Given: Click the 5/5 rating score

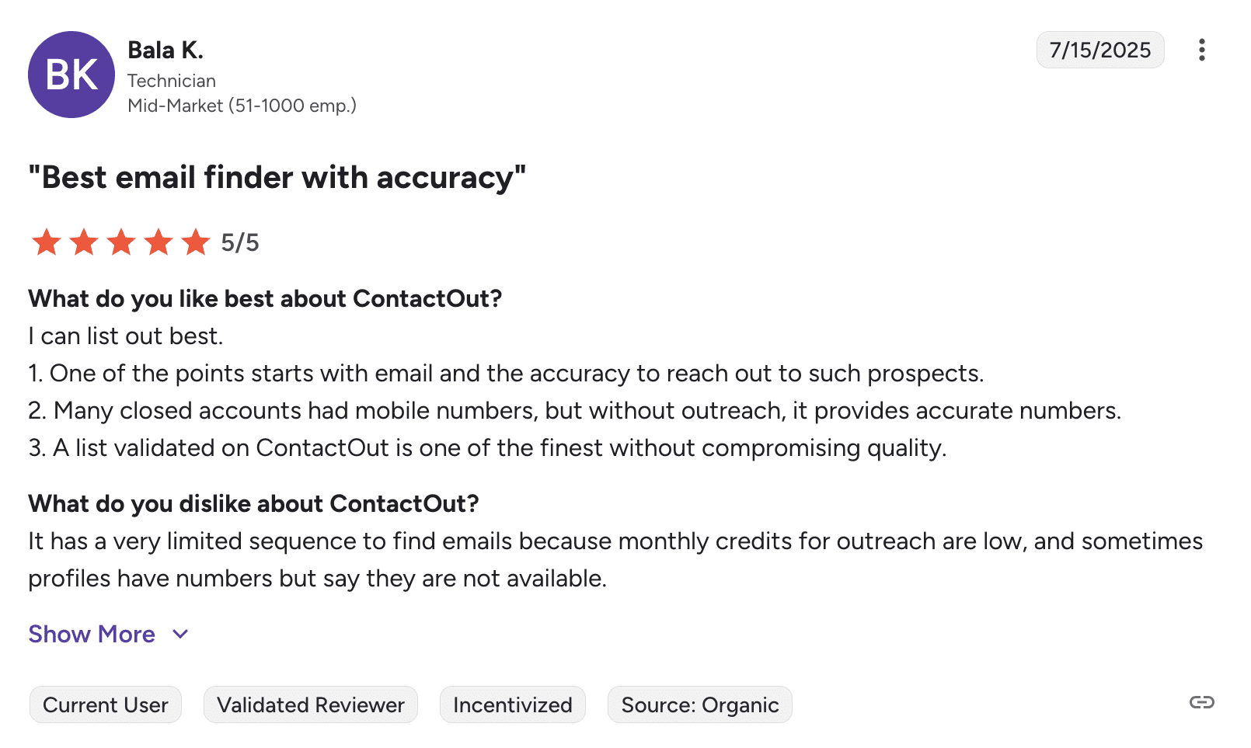Looking at the screenshot, I should tap(240, 243).
